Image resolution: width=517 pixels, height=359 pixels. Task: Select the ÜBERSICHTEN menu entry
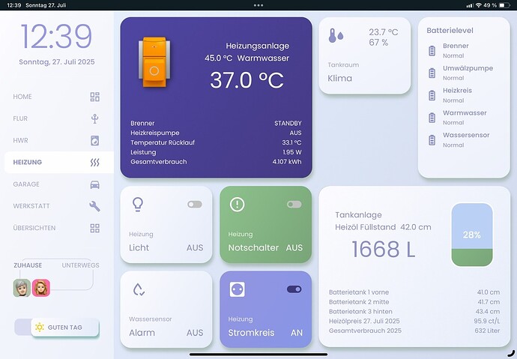click(56, 228)
